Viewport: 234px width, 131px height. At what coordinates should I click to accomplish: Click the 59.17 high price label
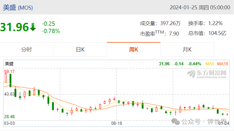pyautogui.click(x=9, y=72)
